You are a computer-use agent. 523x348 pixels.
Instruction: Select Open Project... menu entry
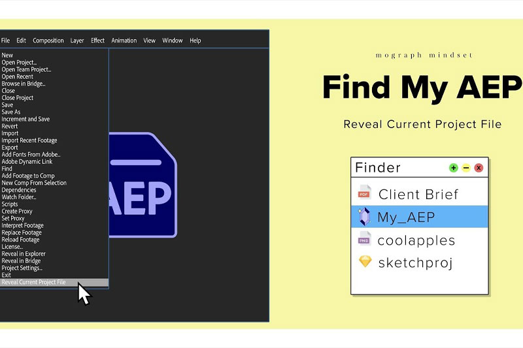coord(19,62)
